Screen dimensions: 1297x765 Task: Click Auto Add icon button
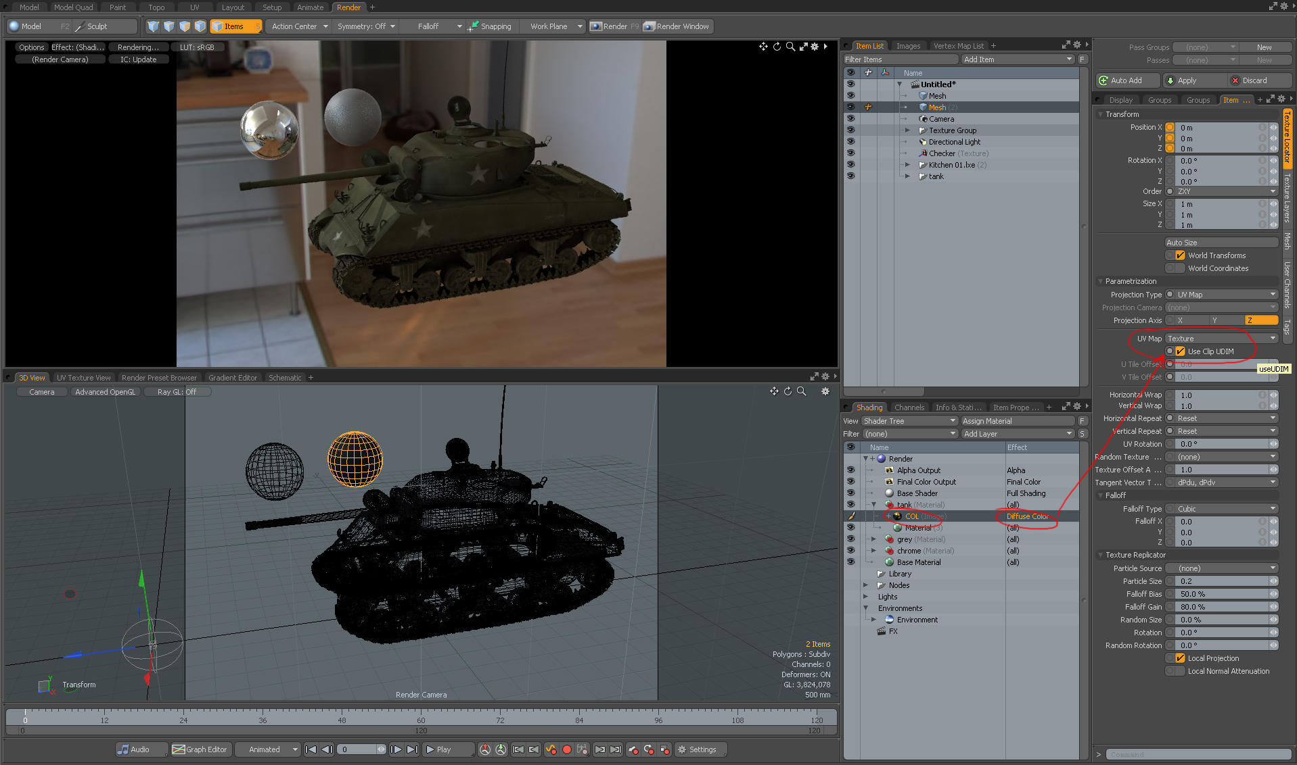click(x=1127, y=80)
